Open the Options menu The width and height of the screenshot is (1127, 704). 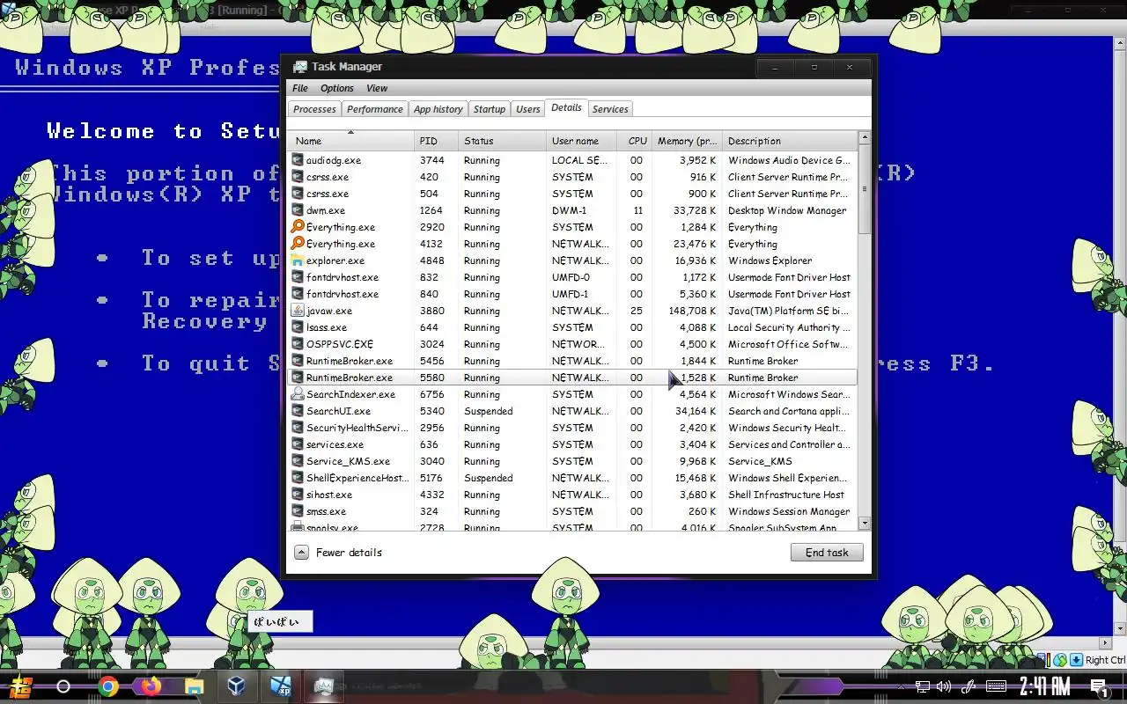337,88
